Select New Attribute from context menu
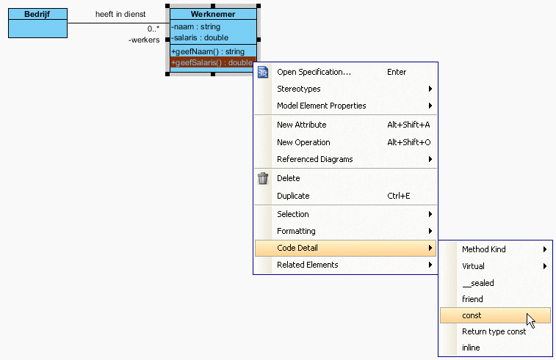This screenshot has height=360, width=556. tap(301, 125)
